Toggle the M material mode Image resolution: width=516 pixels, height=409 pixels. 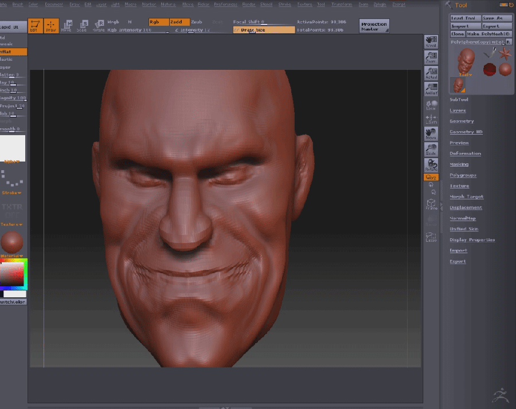pos(130,22)
